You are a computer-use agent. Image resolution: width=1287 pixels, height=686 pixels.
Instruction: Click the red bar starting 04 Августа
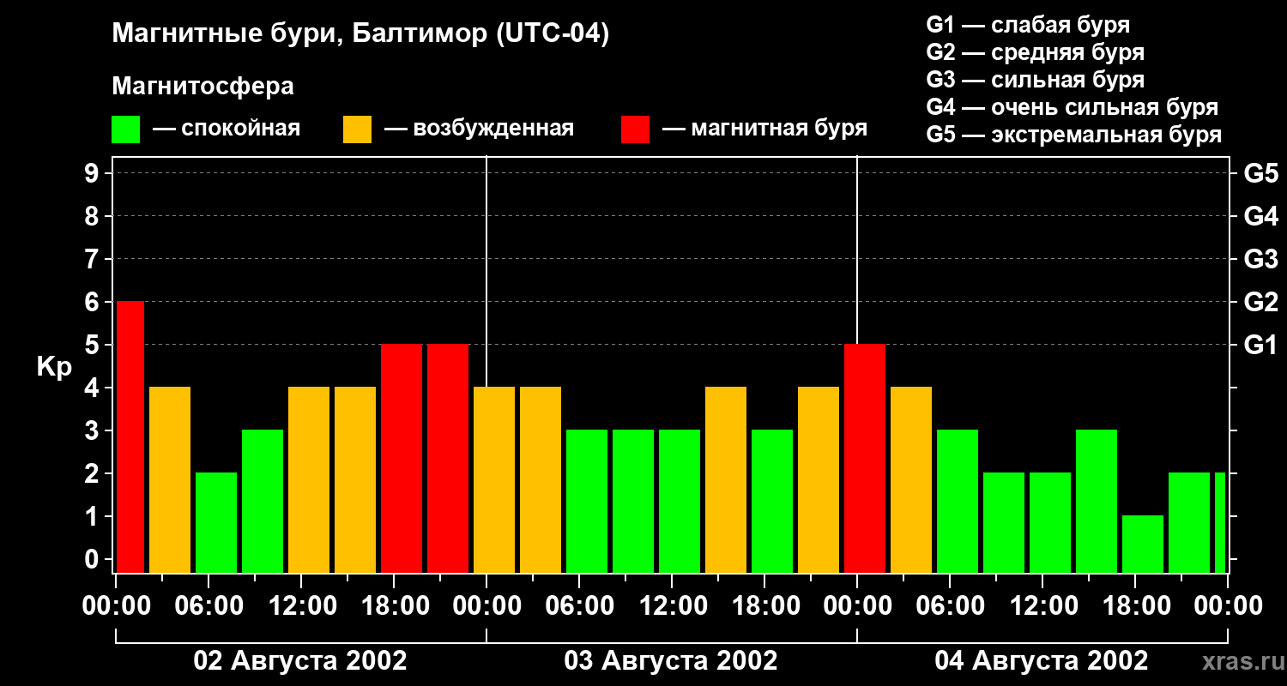[864, 458]
